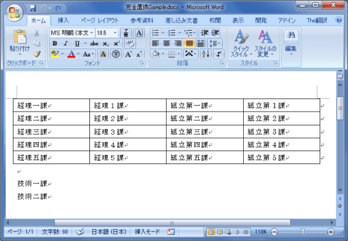Image resolution: width=348 pixels, height=241 pixels.
Task: Click the Sort button in paragraph group
Action: coord(205,54)
